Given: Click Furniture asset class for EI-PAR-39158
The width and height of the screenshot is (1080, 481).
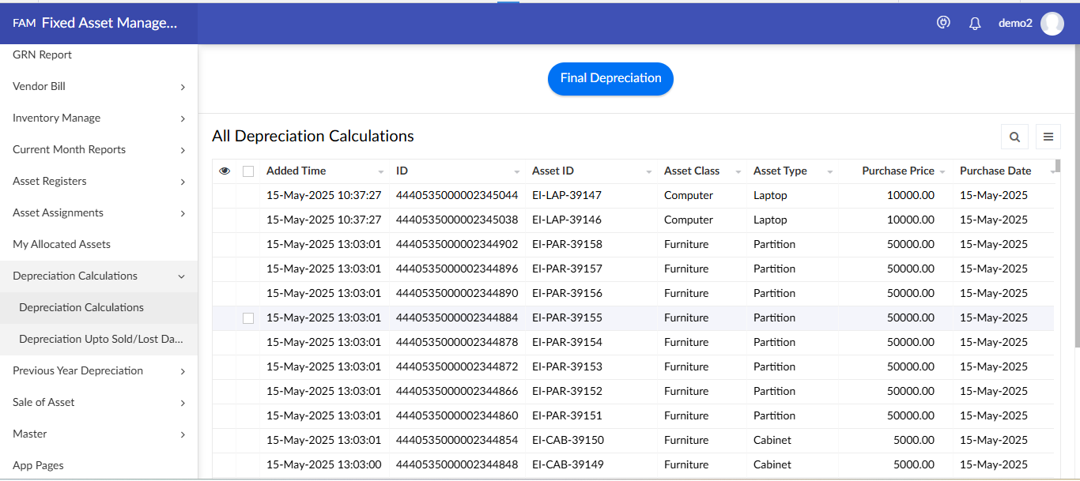Looking at the screenshot, I should [686, 244].
